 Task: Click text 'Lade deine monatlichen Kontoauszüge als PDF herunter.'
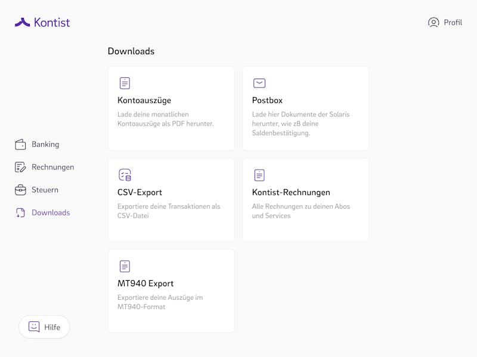pyautogui.click(x=166, y=119)
